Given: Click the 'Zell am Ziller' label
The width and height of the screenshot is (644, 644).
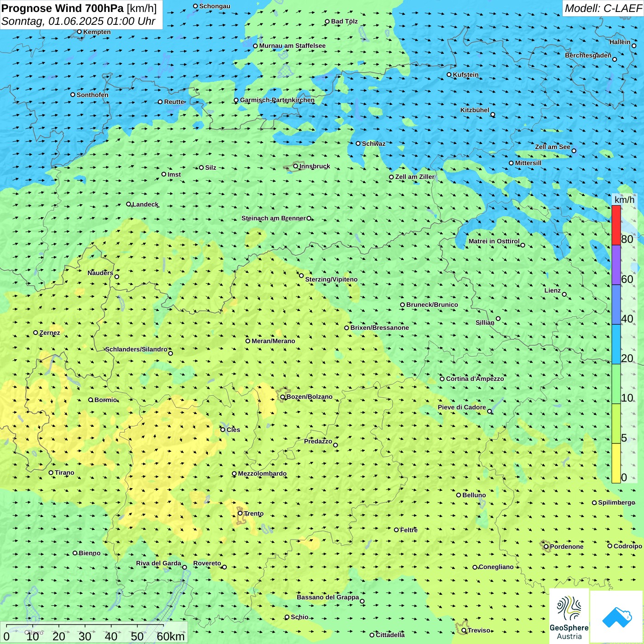Looking at the screenshot, I should tap(414, 177).
